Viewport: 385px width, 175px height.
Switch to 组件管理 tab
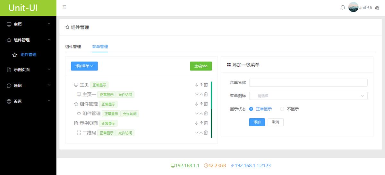73,47
